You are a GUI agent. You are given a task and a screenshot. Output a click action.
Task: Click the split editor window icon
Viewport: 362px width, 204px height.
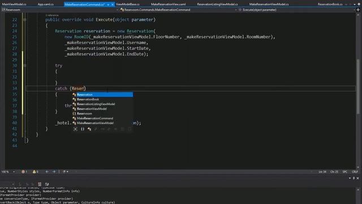pyautogui.click(x=358, y=10)
